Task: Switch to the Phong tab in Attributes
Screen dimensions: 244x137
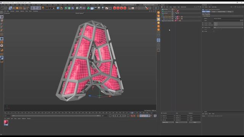Action: click(x=230, y=12)
